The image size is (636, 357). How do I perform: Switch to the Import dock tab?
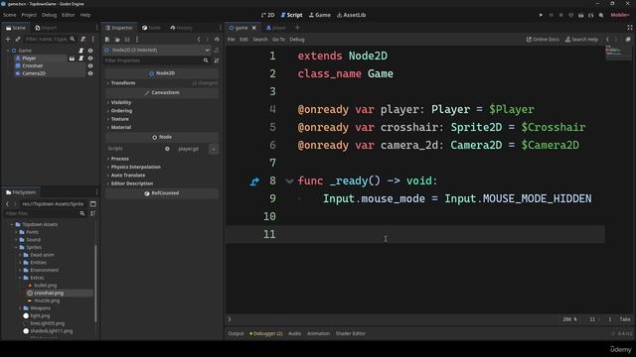[46, 28]
